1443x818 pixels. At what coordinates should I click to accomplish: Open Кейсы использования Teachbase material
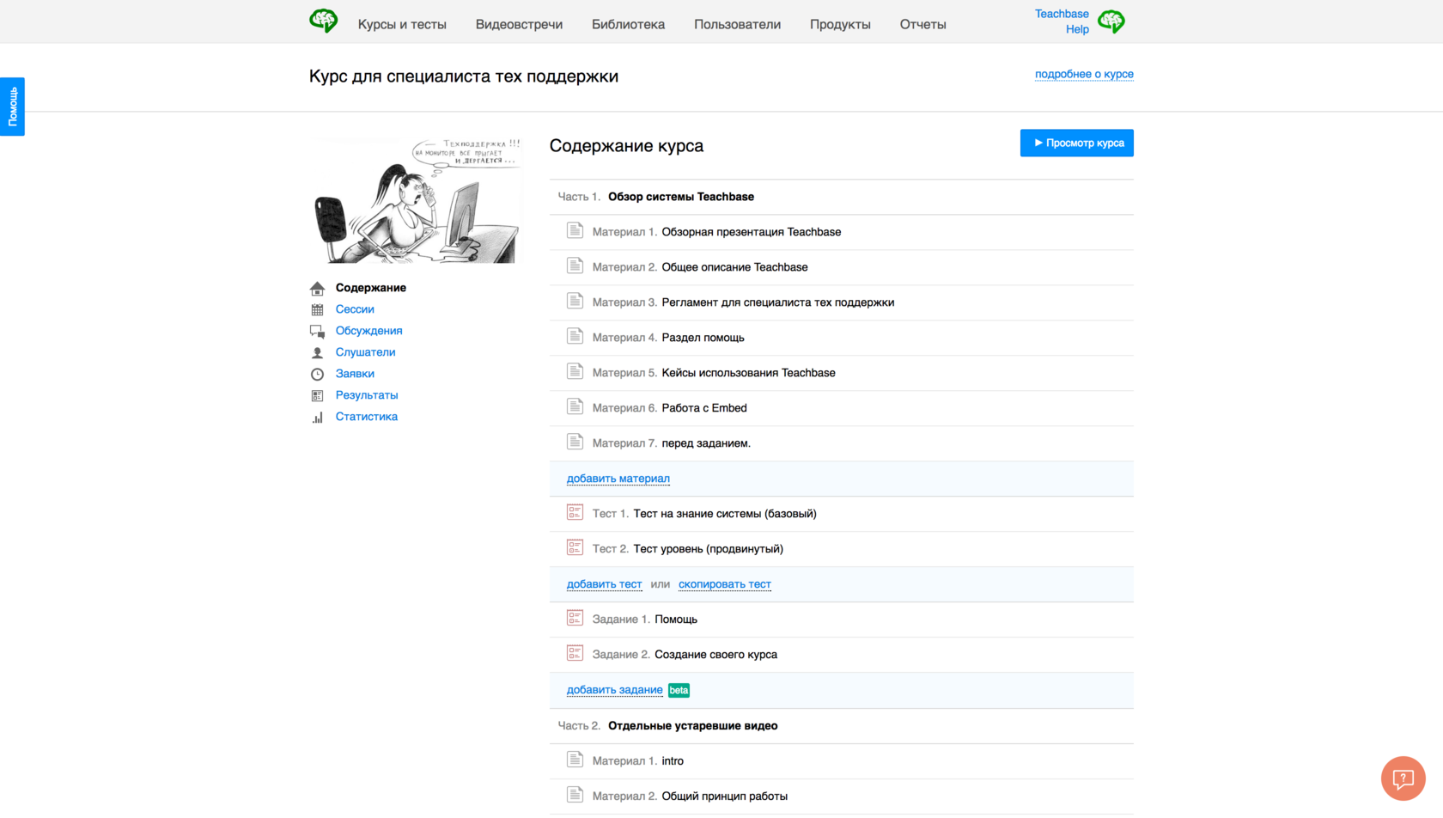tap(749, 373)
